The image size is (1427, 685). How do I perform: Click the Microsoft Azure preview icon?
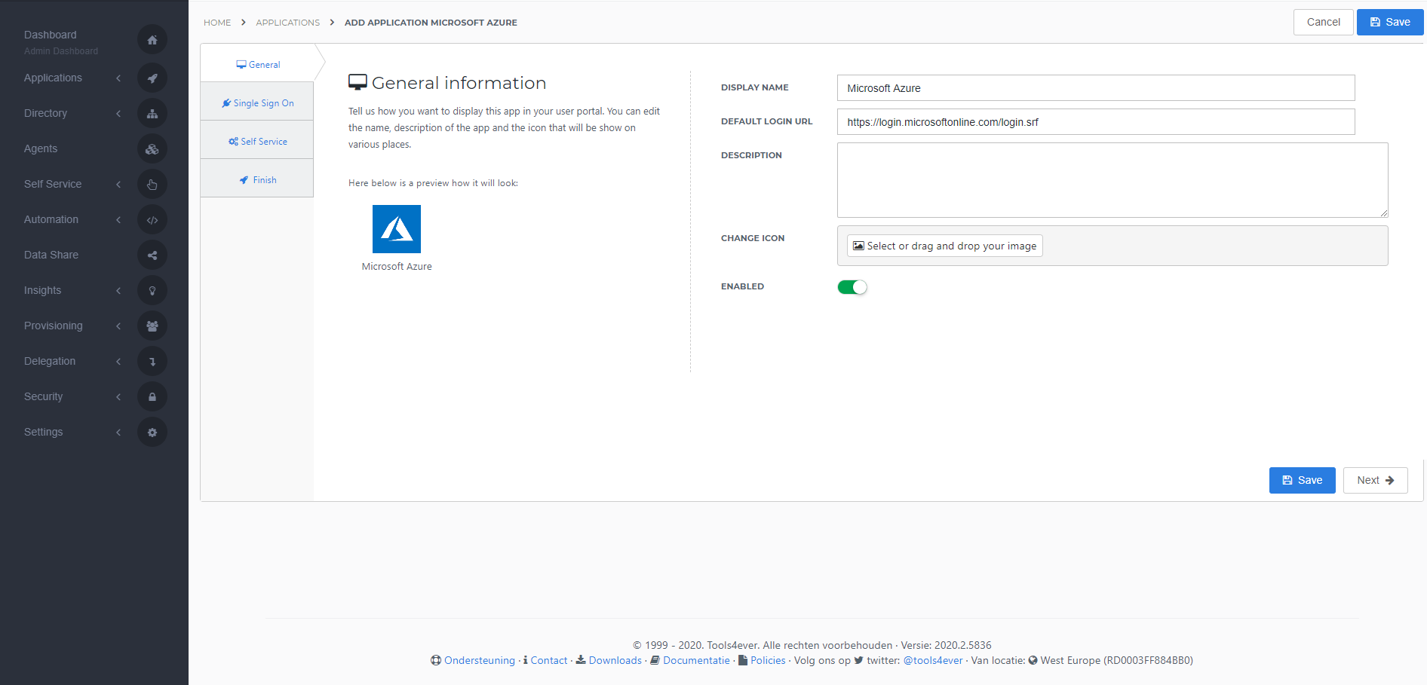click(x=397, y=229)
